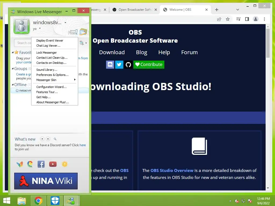
Task: Bookmark this page with star icon
Action: [228, 19]
